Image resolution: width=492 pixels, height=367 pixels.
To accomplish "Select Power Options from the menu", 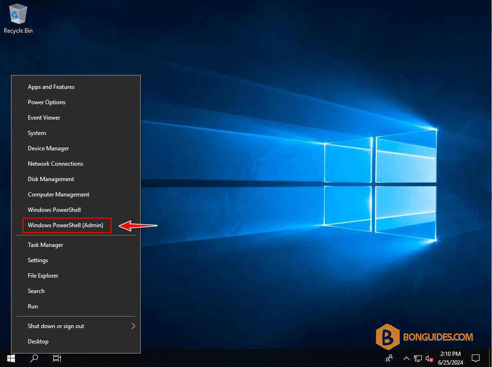I will pyautogui.click(x=76, y=102).
